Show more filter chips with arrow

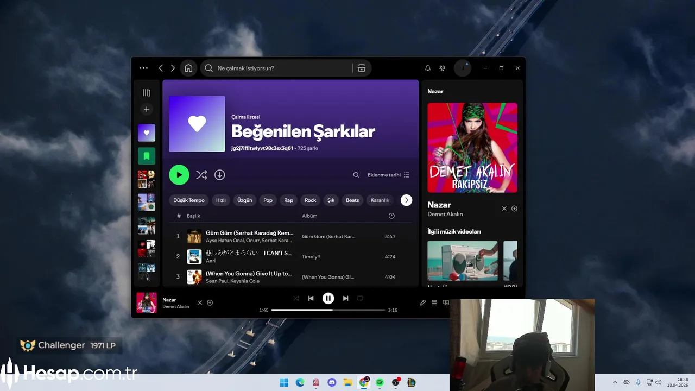[406, 200]
